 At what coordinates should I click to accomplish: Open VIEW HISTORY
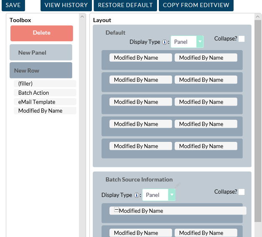coord(66,5)
